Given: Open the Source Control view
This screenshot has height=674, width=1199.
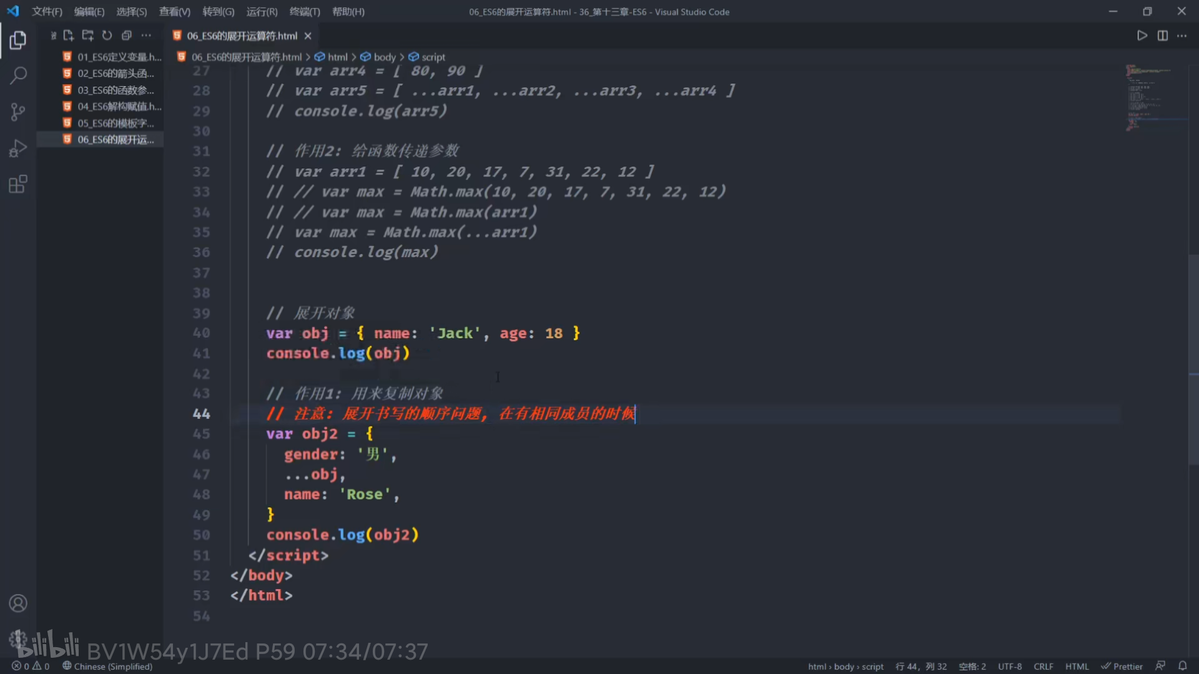Looking at the screenshot, I should 18,112.
